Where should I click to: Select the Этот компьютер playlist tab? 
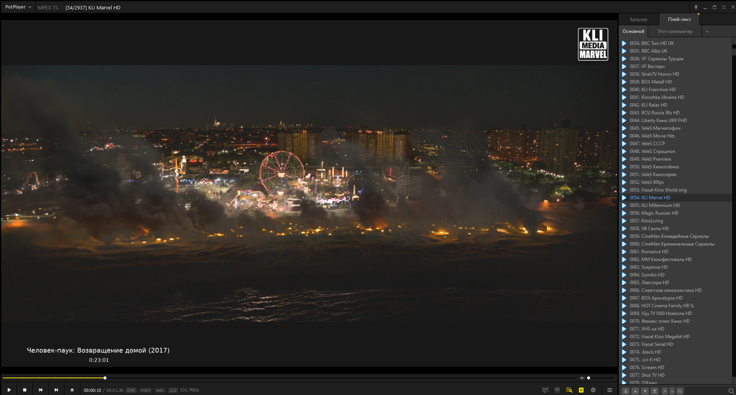pos(674,31)
